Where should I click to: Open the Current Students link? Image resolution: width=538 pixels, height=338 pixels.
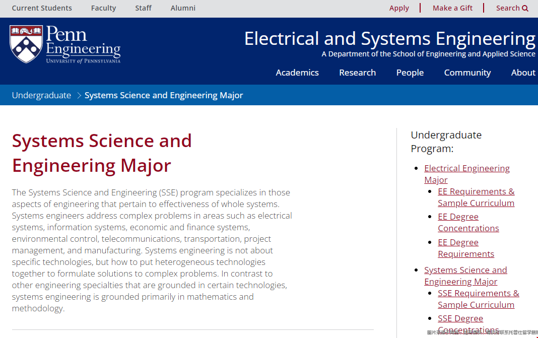[x=42, y=8]
